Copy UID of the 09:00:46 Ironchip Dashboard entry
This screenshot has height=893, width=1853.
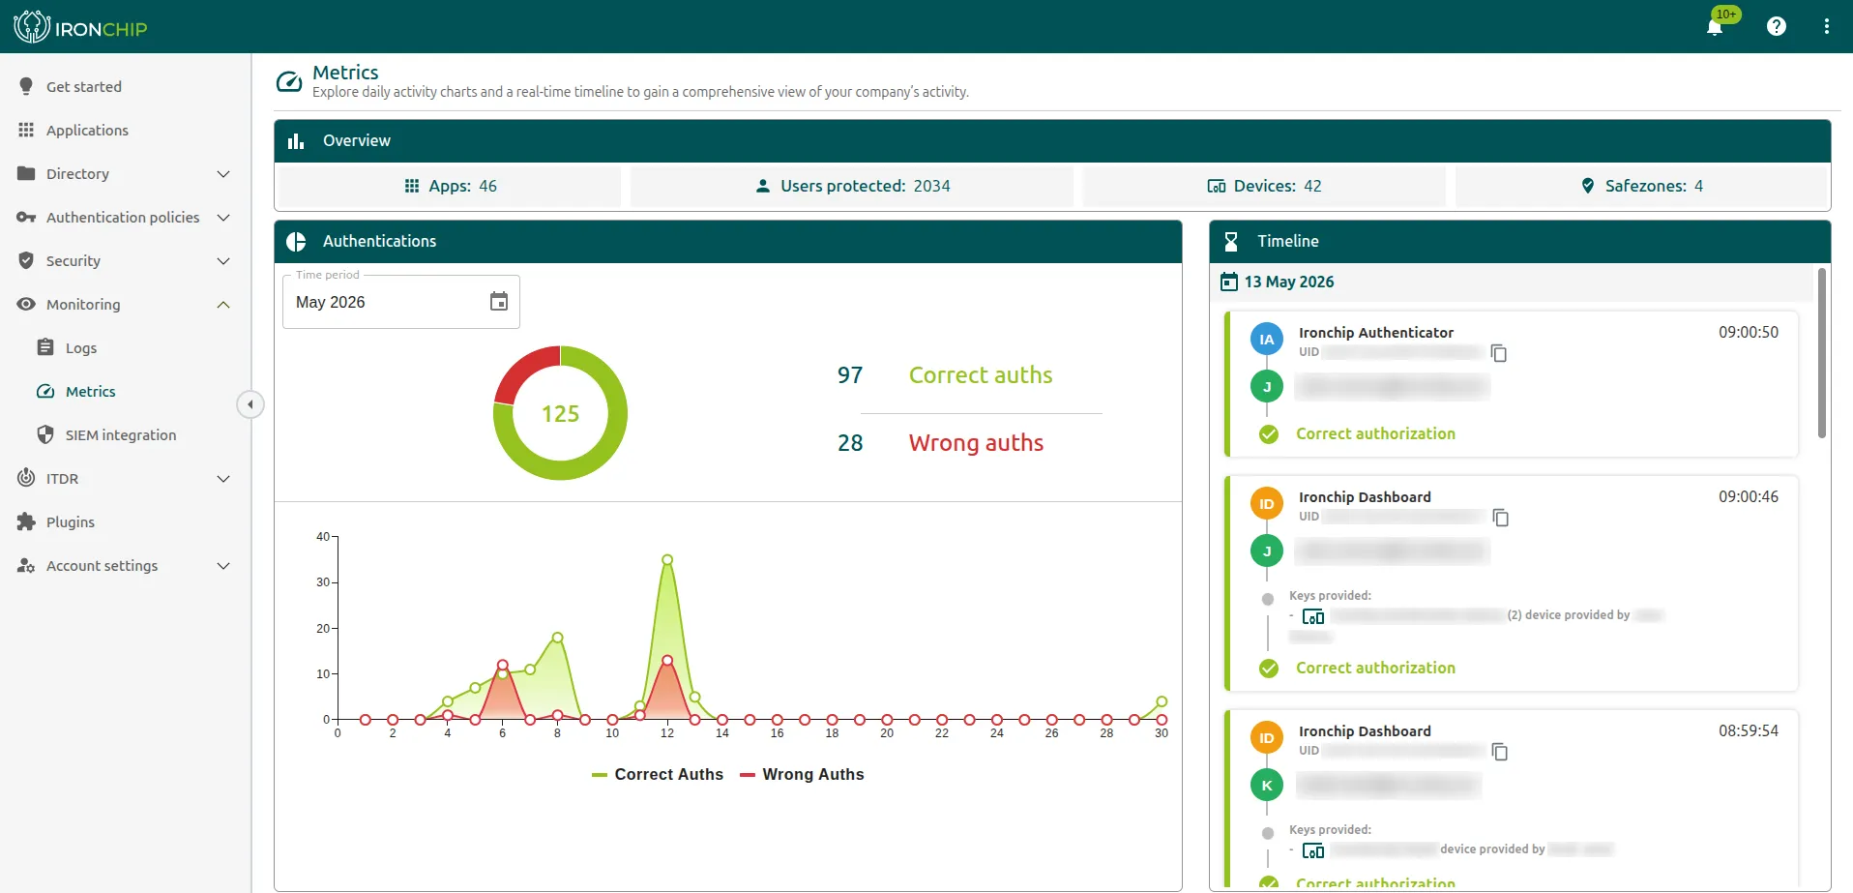tap(1501, 518)
